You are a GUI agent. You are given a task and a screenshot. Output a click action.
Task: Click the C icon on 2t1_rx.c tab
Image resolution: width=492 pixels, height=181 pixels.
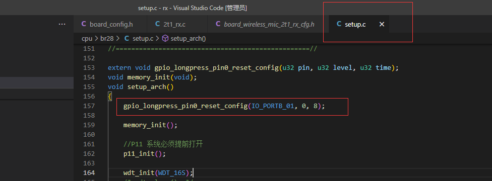[x=157, y=24]
